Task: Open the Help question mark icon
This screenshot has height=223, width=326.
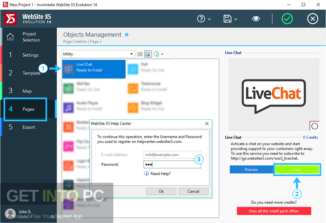Action: (201, 19)
